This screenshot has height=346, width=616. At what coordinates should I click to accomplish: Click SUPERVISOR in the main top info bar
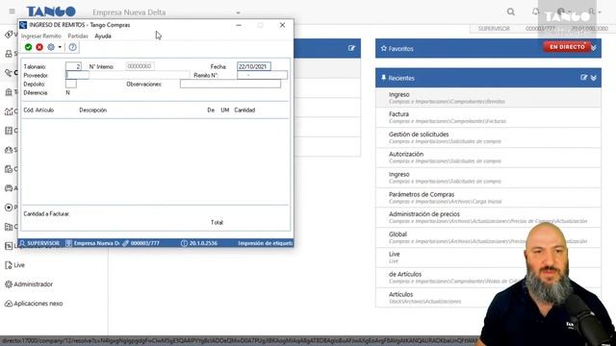click(494, 29)
